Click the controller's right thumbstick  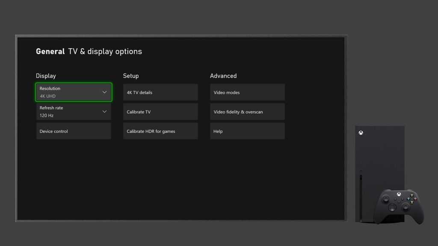pos(406,206)
